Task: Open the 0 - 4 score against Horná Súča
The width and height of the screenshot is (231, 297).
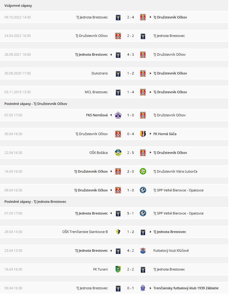Action: (130, 134)
